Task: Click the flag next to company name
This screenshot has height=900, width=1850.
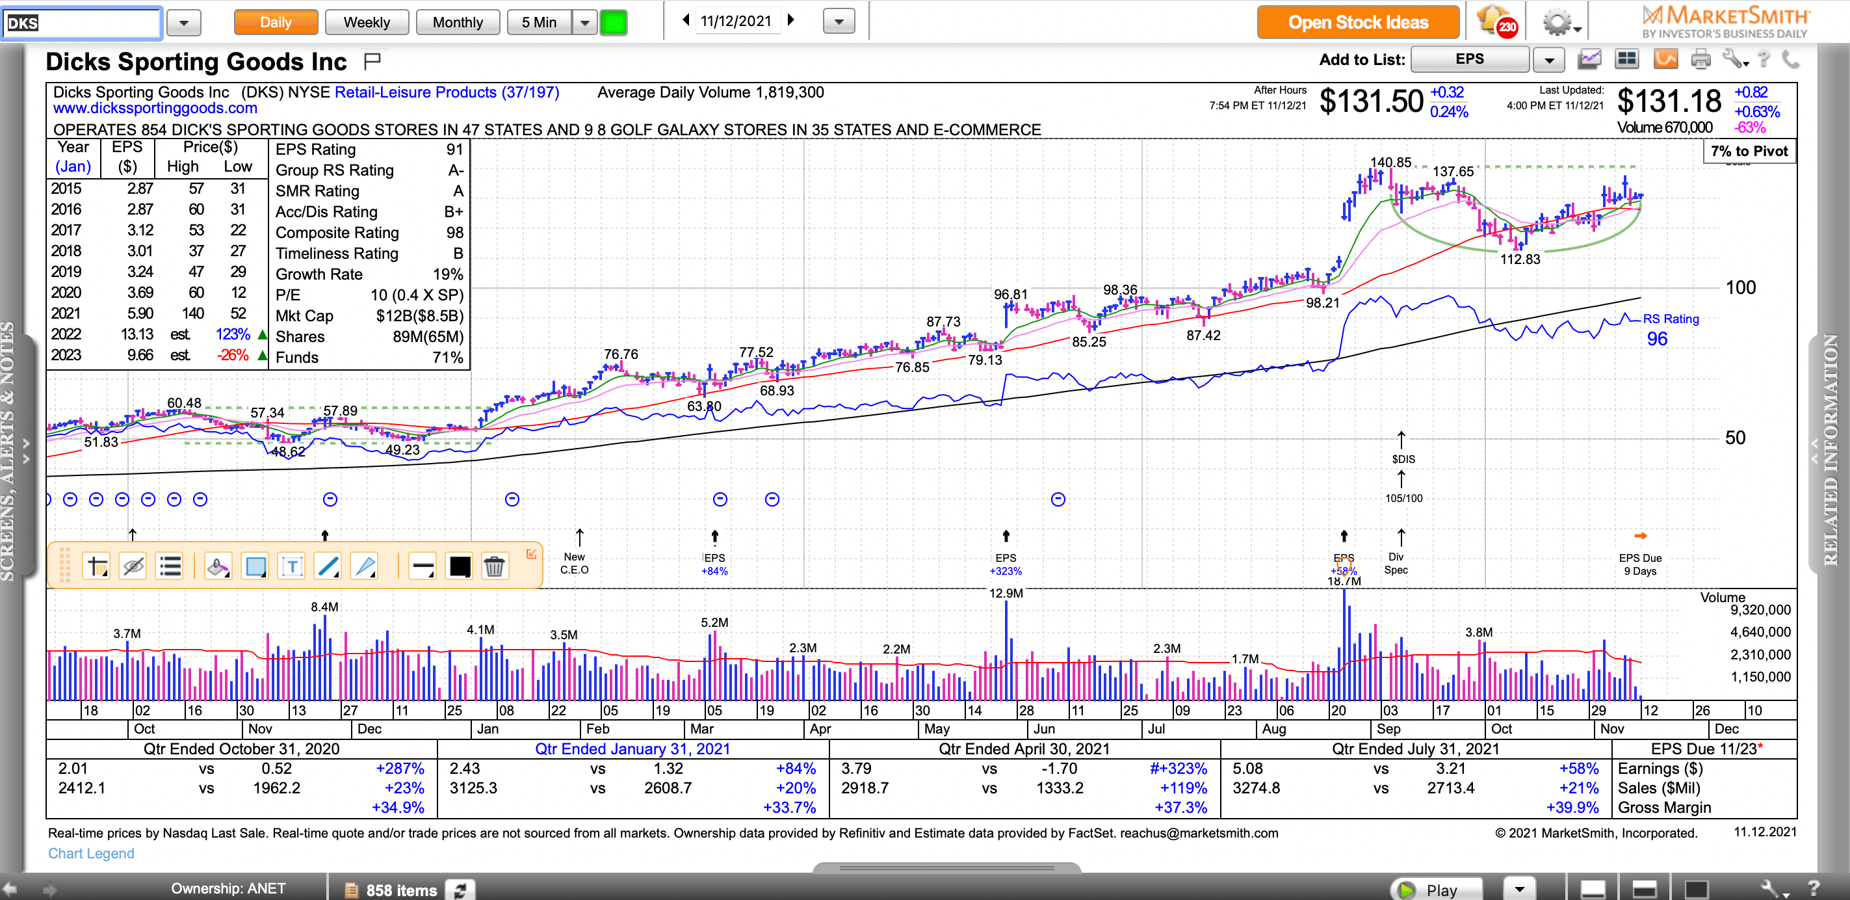Action: coord(372,62)
